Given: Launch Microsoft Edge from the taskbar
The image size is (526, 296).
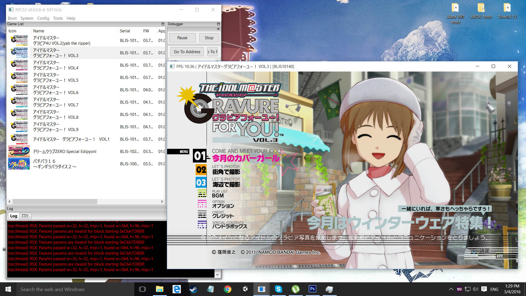Looking at the screenshot, I should tap(176, 289).
